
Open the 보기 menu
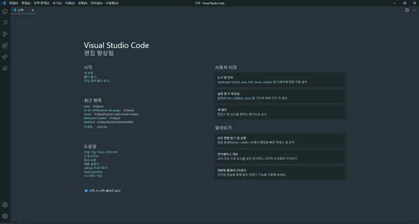[x=57, y=3]
